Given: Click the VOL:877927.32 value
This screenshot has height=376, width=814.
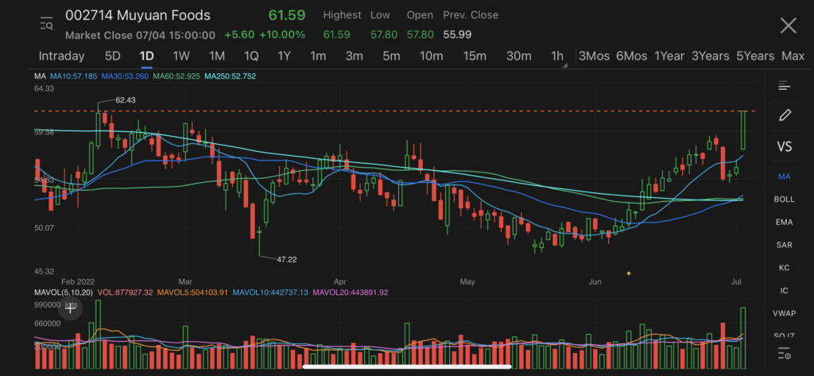Looking at the screenshot, I should coord(125,293).
